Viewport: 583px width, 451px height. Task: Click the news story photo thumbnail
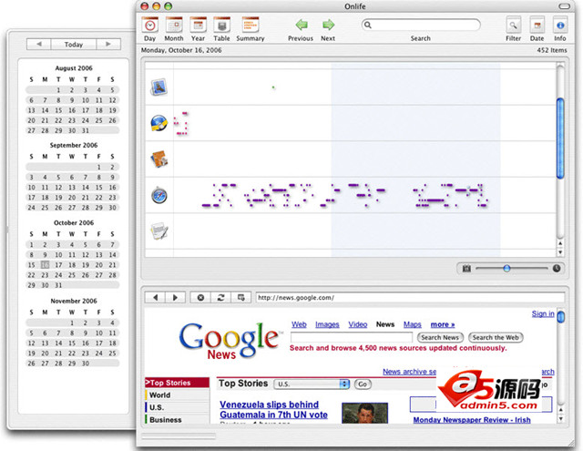pyautogui.click(x=364, y=413)
